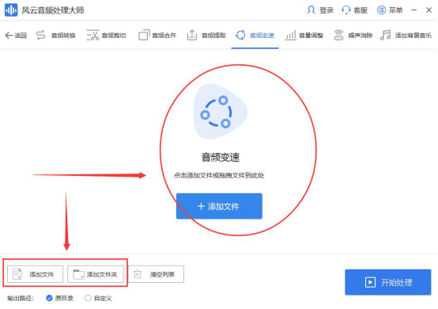This screenshot has width=438, height=309.
Task: Switch to 音量调整 tab
Action: pyautogui.click(x=311, y=36)
